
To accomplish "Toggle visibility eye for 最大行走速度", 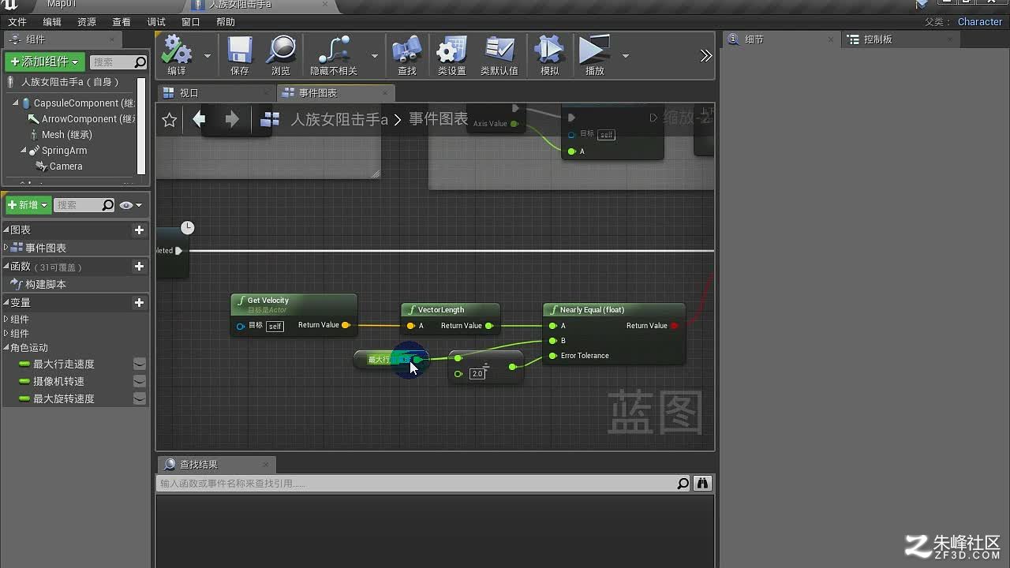I will pos(139,364).
